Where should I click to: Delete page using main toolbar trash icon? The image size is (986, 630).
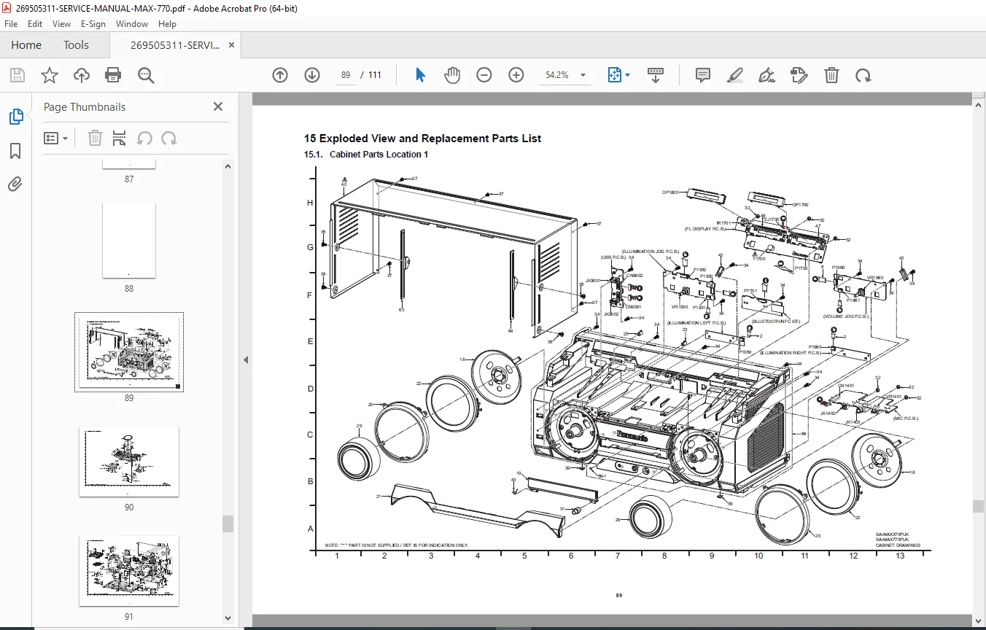[831, 75]
